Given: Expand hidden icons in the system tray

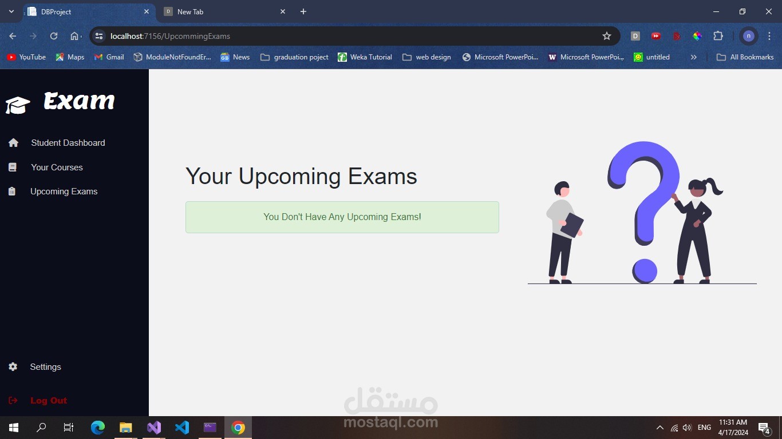Looking at the screenshot, I should 659,427.
